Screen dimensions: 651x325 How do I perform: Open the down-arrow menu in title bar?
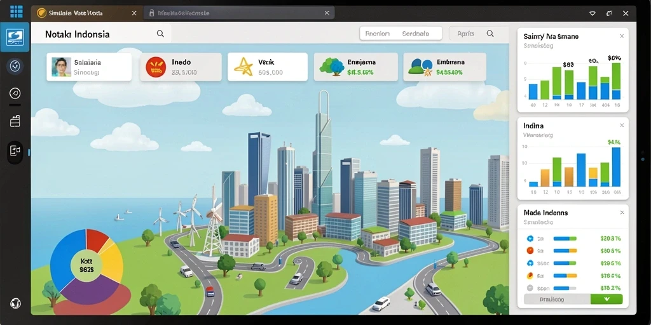593,13
